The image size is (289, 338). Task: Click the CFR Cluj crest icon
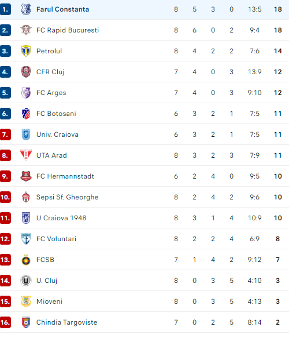(26, 72)
